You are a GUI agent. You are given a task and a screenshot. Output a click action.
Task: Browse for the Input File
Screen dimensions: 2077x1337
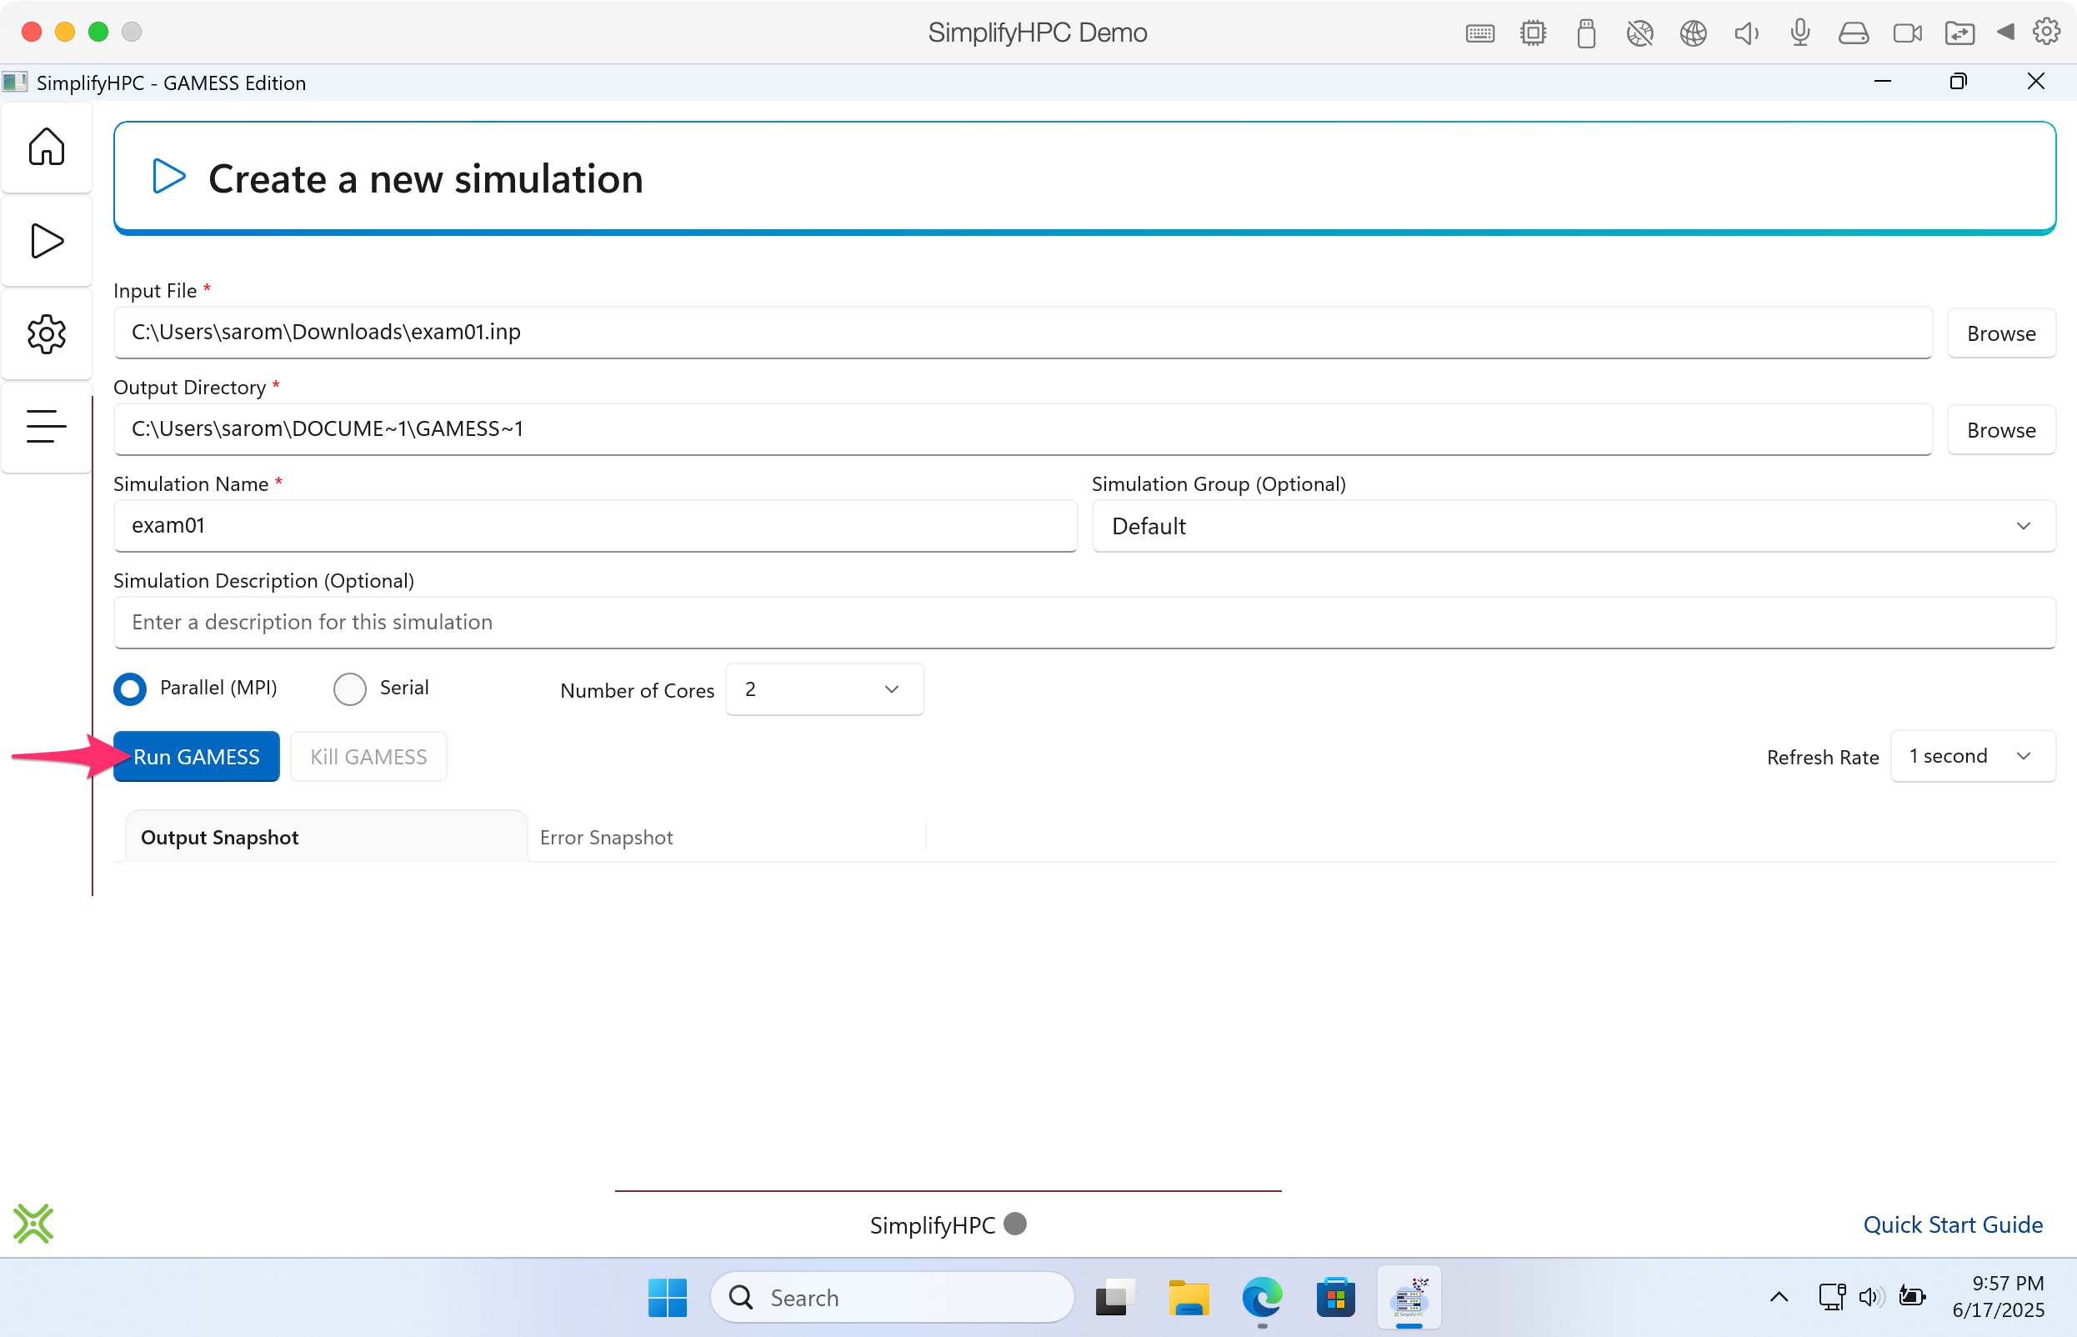click(1999, 333)
